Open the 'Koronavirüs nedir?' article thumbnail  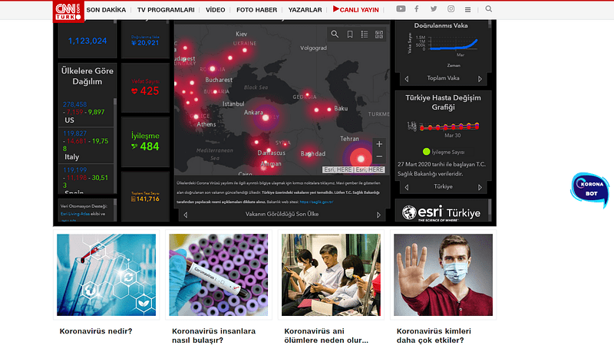[106, 274]
